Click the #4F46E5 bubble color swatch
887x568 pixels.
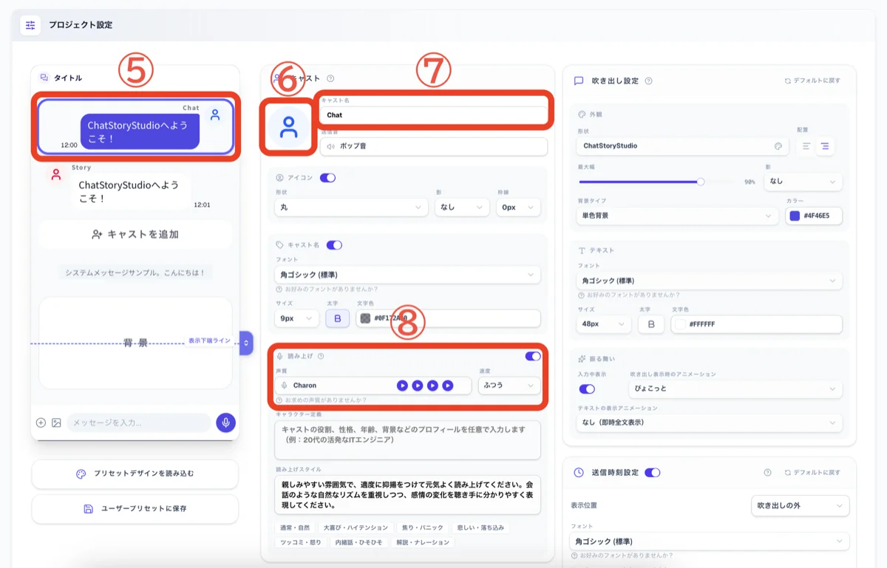(795, 216)
